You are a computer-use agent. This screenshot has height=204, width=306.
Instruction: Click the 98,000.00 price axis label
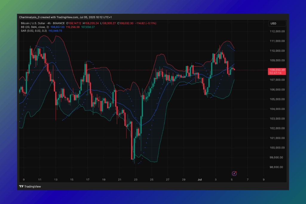(276, 167)
